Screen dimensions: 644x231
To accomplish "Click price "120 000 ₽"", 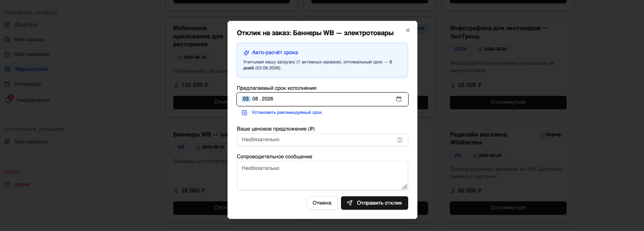I will click(x=195, y=85).
